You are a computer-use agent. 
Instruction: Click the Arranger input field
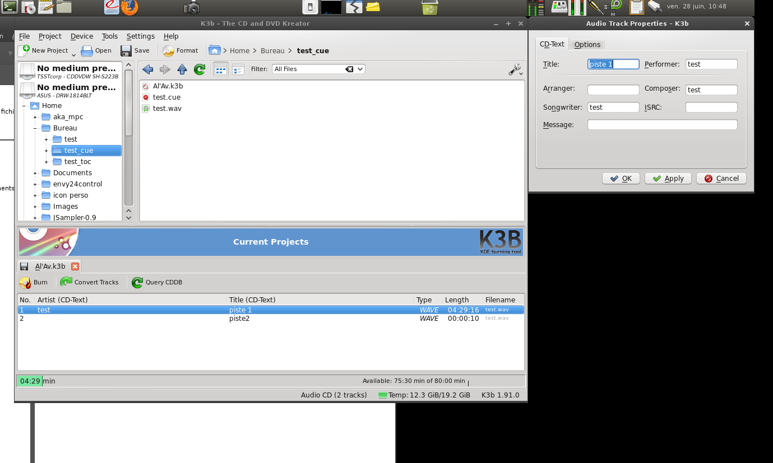pyautogui.click(x=613, y=90)
